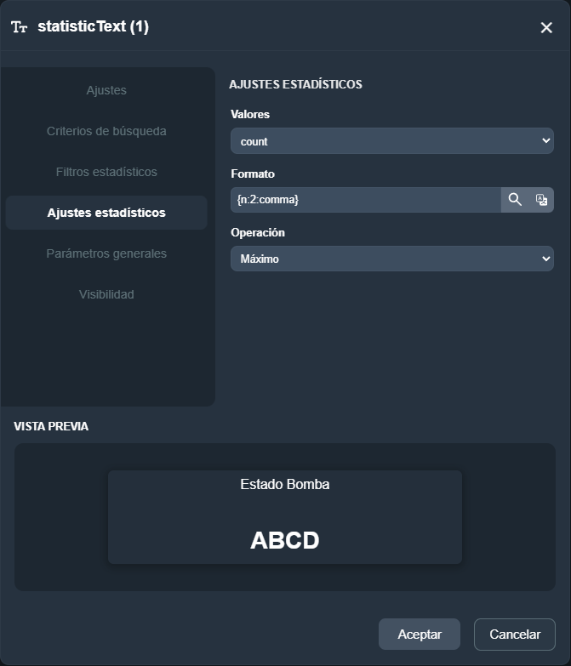Click the AJUSTES ESTADÍSTICOS section heading
The width and height of the screenshot is (571, 666).
click(x=296, y=84)
